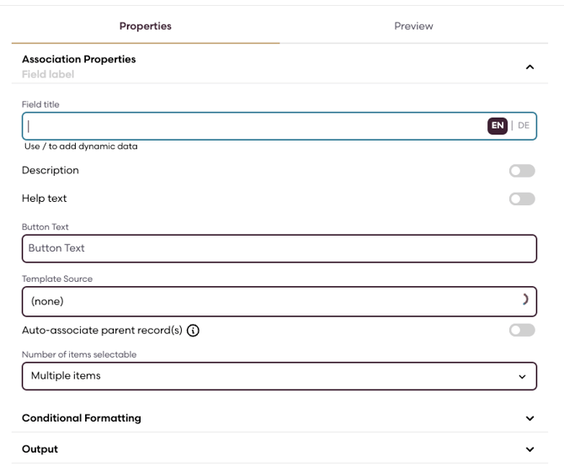Open the Template Source dropdown
564x472 pixels.
(278, 300)
